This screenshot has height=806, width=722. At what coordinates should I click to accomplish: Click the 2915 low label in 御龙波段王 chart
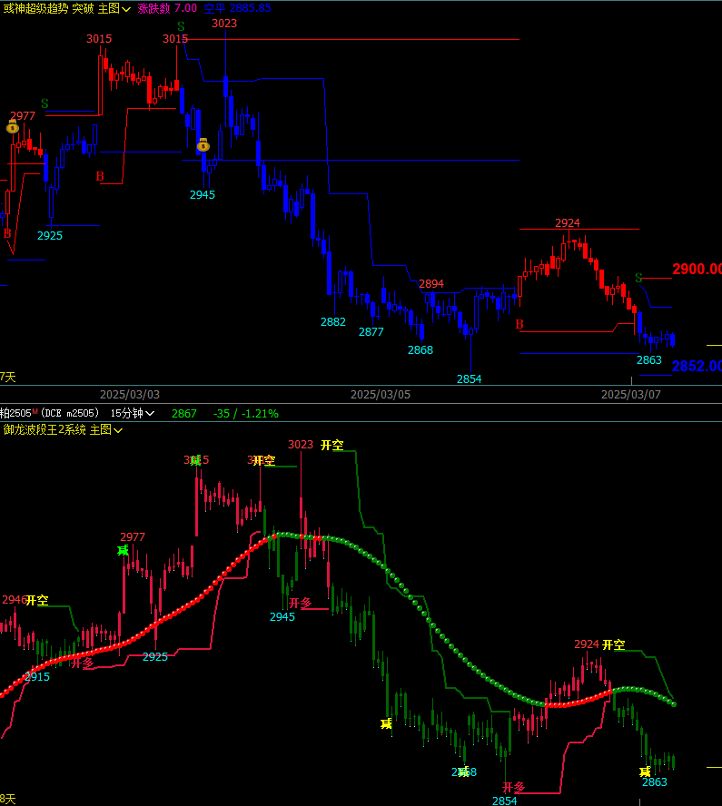37,676
